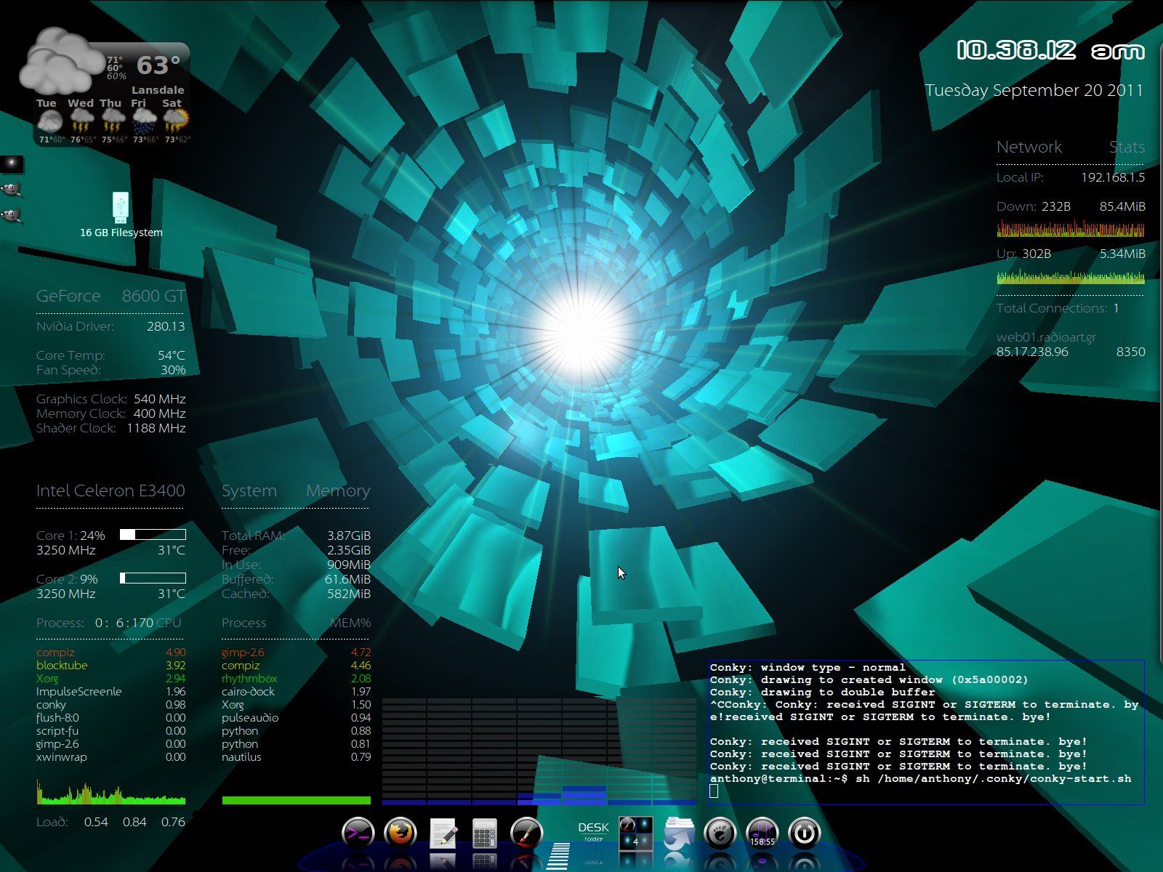Click the workspace switcher showing 4

pyautogui.click(x=635, y=833)
